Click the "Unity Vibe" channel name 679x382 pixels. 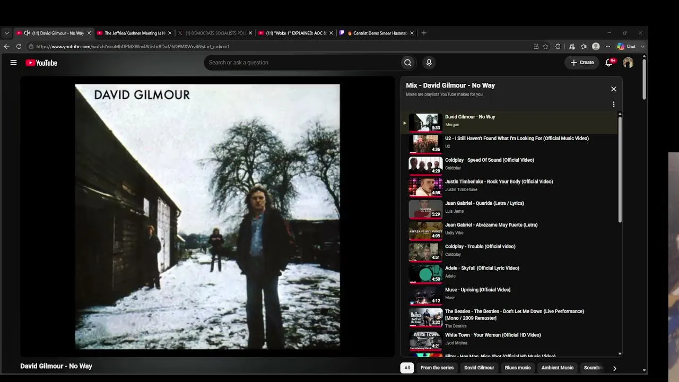[454, 233]
